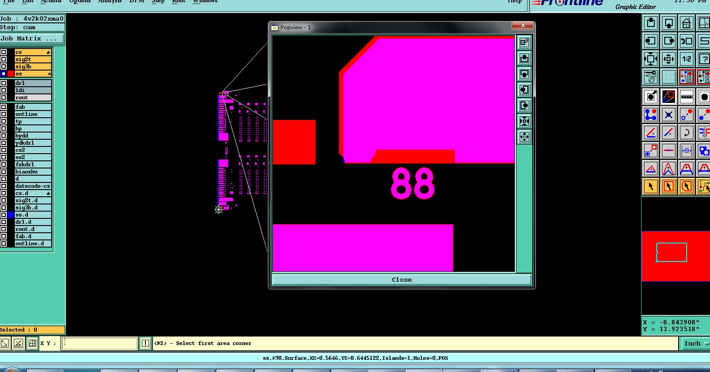Click the Y = 13.923518 coordinate readout

coord(671,329)
